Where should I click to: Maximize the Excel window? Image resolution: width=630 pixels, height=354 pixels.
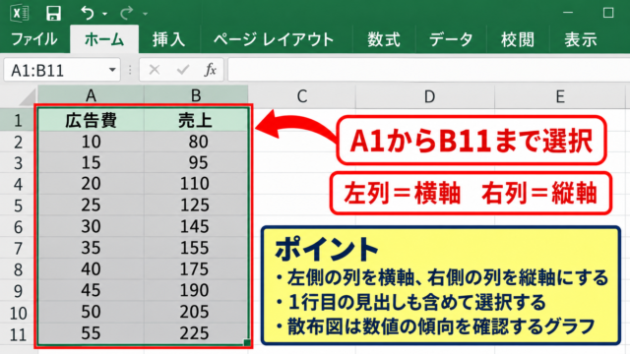coord(608,13)
